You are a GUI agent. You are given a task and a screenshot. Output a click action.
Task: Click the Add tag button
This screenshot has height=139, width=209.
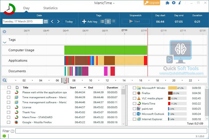tap(90, 21)
